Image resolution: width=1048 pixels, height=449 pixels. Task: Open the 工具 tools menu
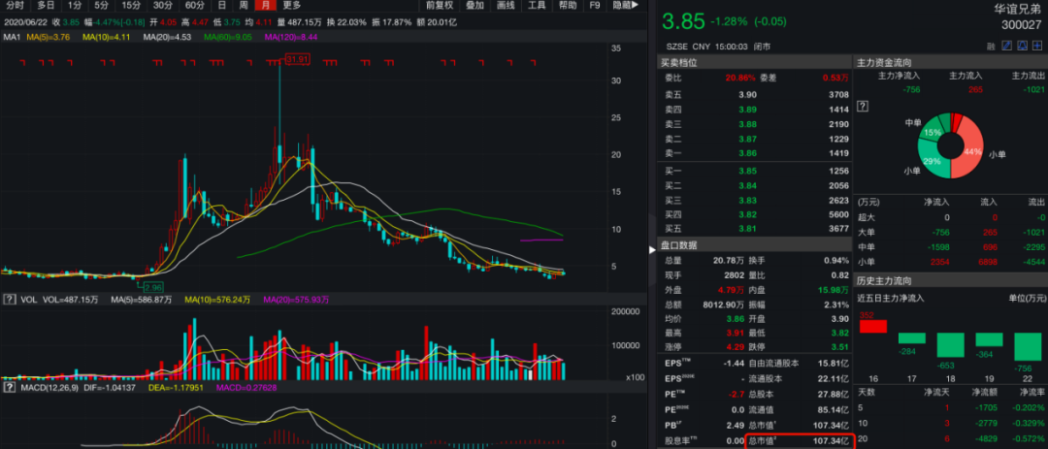point(538,6)
